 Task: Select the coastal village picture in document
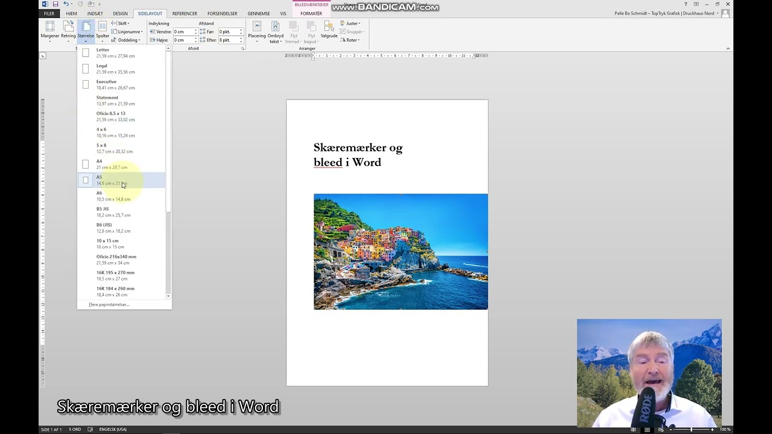400,251
